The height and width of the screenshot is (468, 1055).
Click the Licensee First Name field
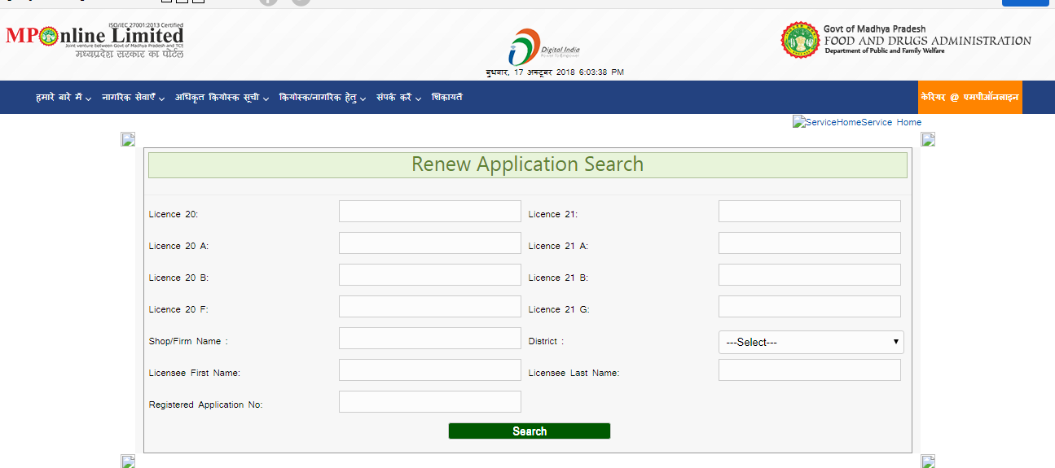pos(430,370)
